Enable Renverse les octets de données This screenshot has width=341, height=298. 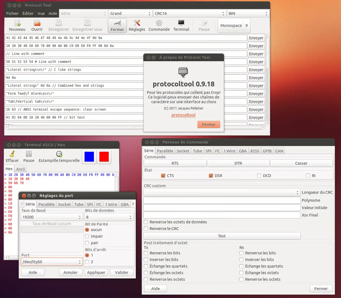[146, 222]
